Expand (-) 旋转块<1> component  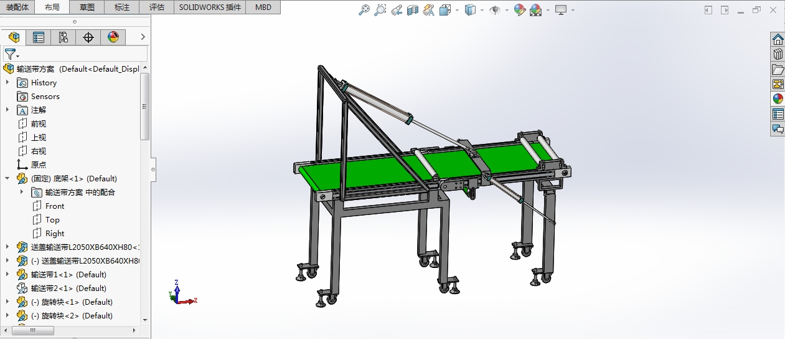coord(7,302)
